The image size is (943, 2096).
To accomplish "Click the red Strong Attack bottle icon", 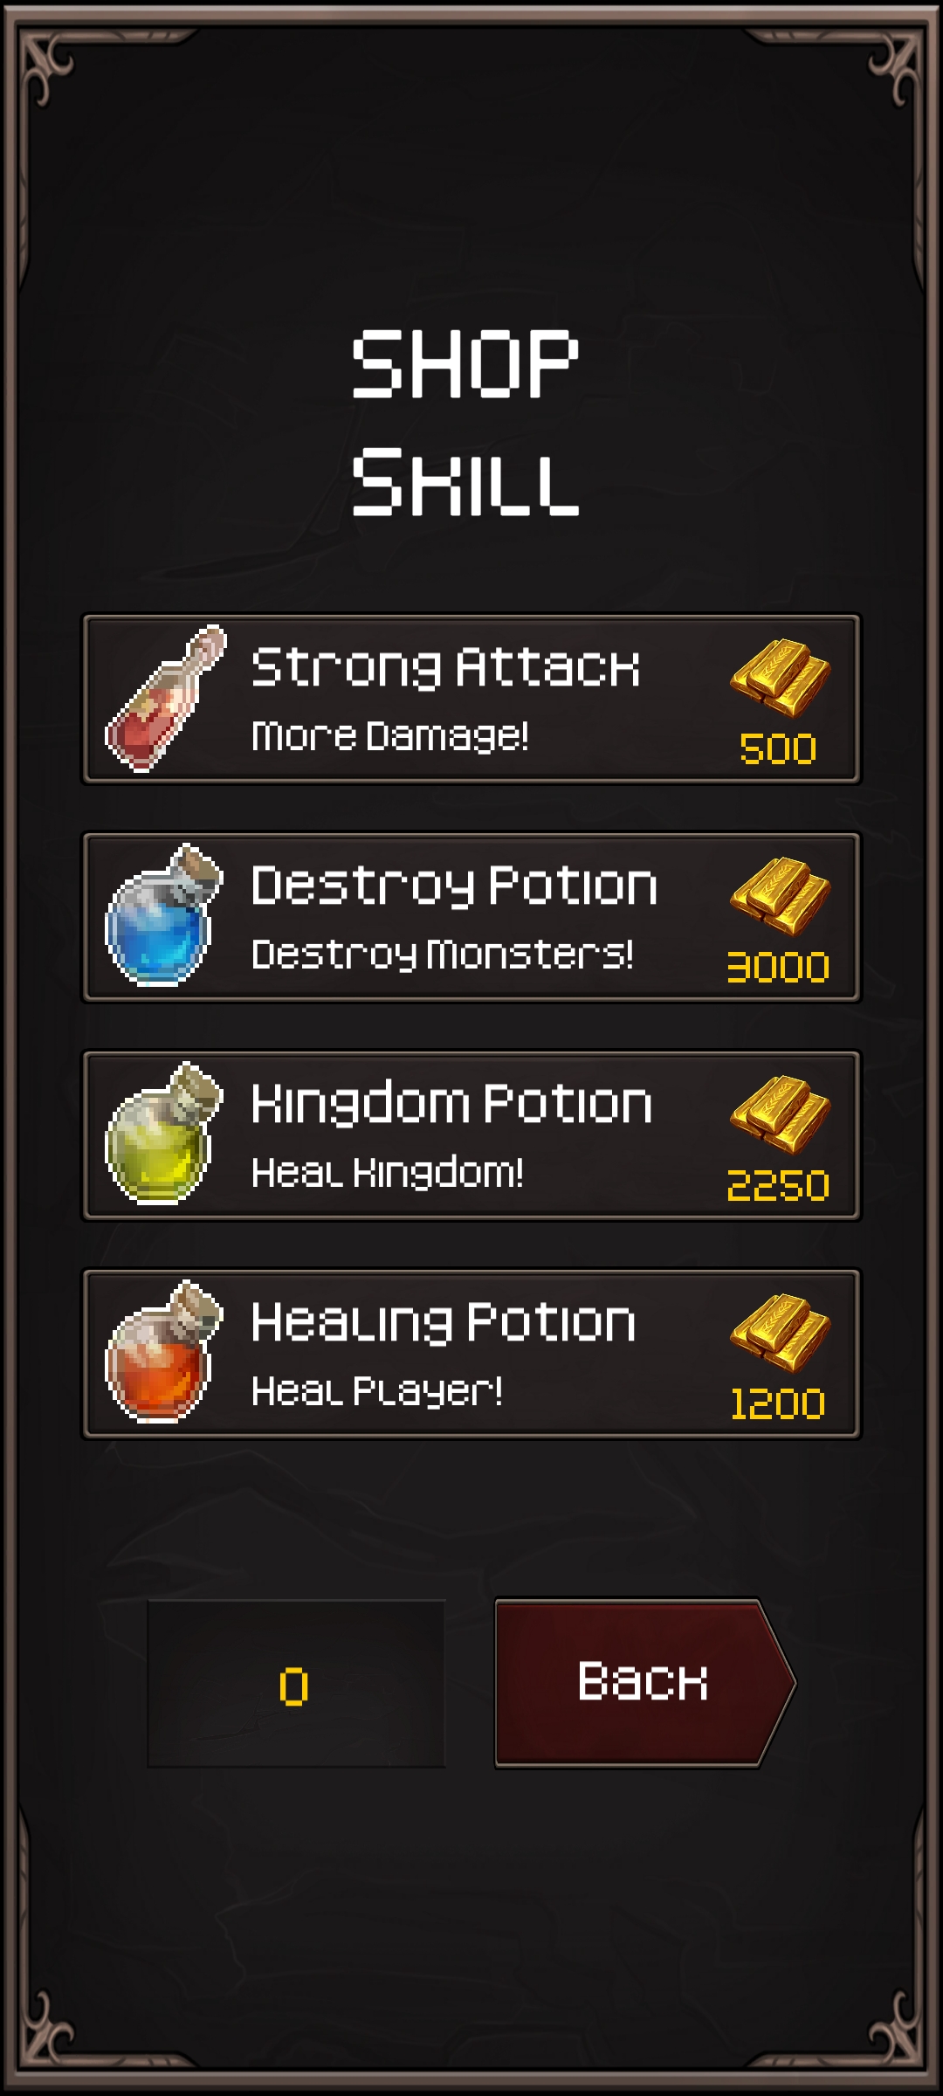I will click(165, 699).
